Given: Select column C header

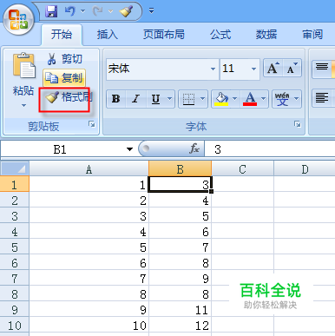Looking at the screenshot, I should (x=242, y=169).
